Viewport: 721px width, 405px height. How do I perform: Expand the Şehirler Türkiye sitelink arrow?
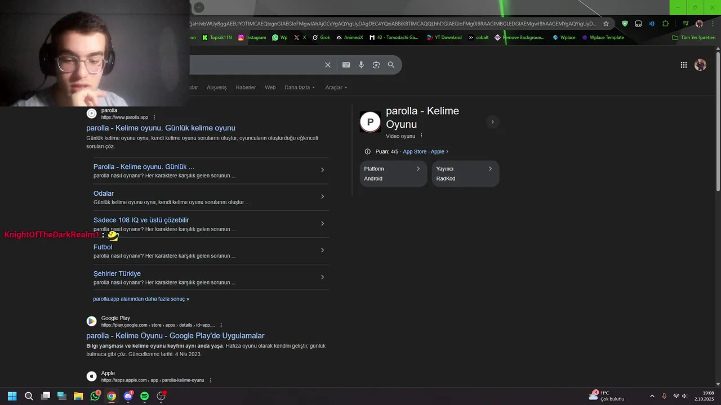click(x=322, y=277)
